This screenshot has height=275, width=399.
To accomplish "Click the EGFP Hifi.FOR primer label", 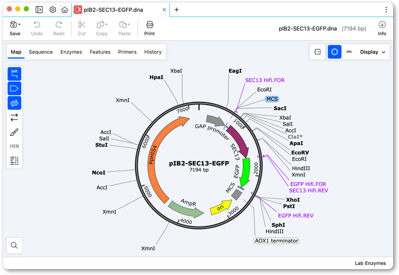I will pos(308,184).
